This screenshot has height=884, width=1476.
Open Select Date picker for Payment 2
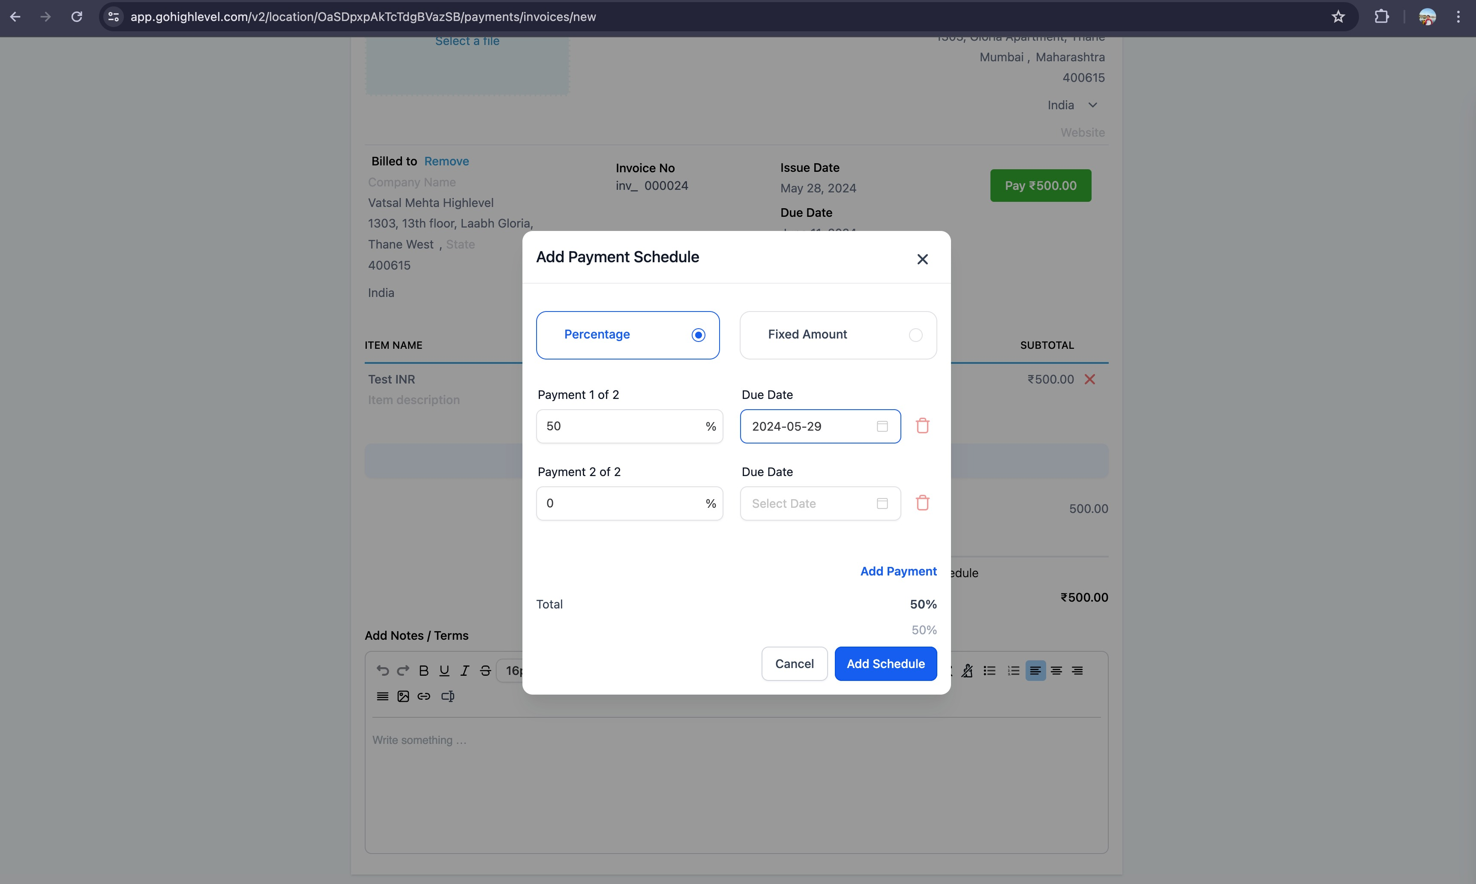point(810,503)
